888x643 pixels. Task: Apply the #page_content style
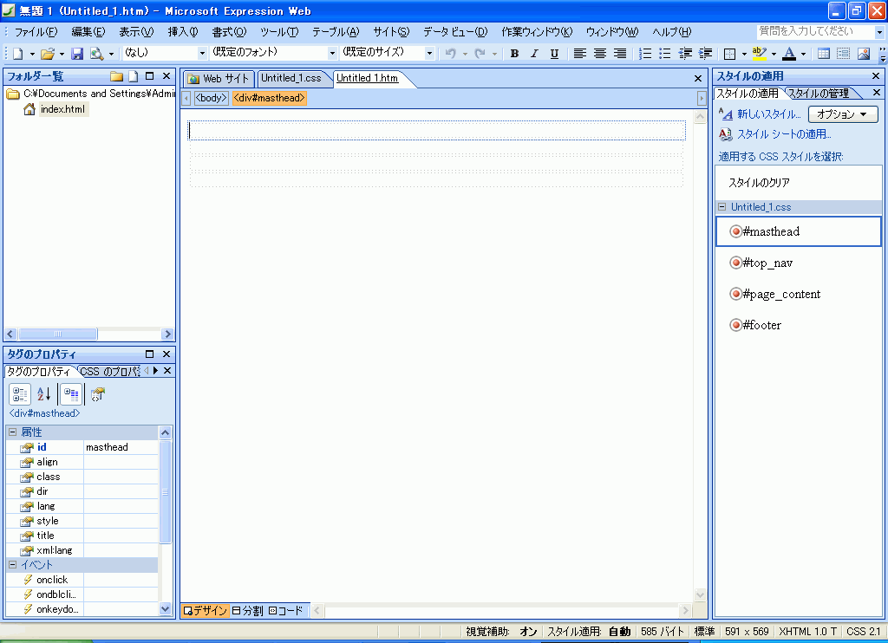click(799, 294)
